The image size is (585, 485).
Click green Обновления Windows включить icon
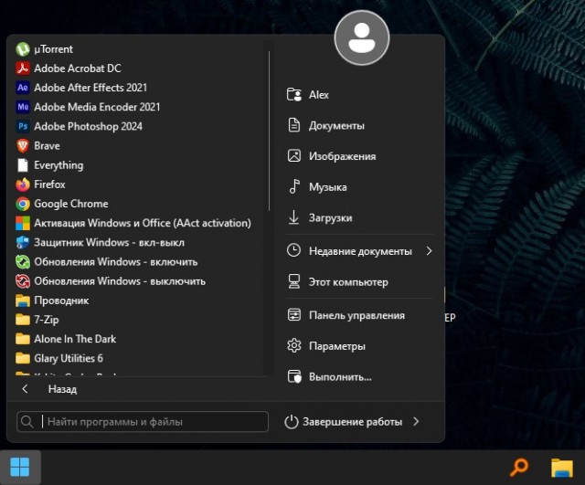click(x=22, y=262)
